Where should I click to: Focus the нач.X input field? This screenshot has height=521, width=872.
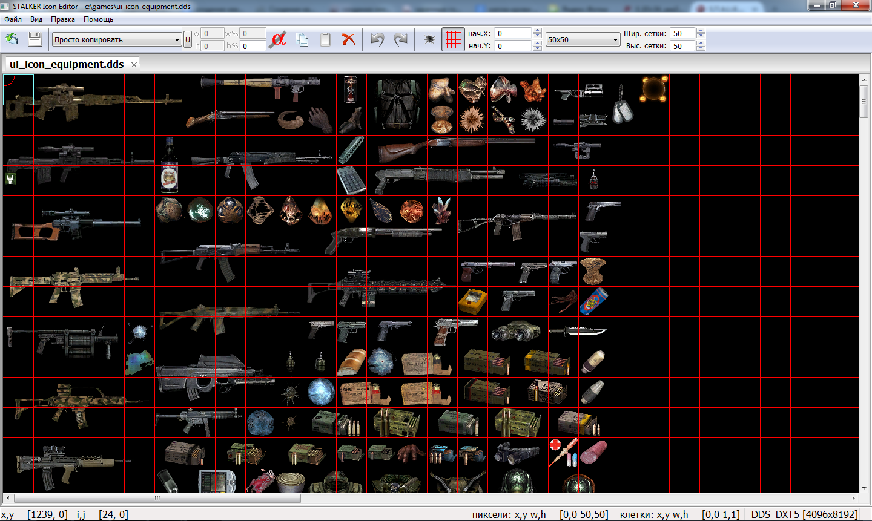pyautogui.click(x=513, y=34)
